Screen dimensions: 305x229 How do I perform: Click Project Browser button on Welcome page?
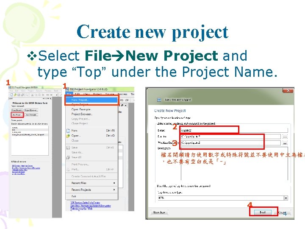(31, 110)
